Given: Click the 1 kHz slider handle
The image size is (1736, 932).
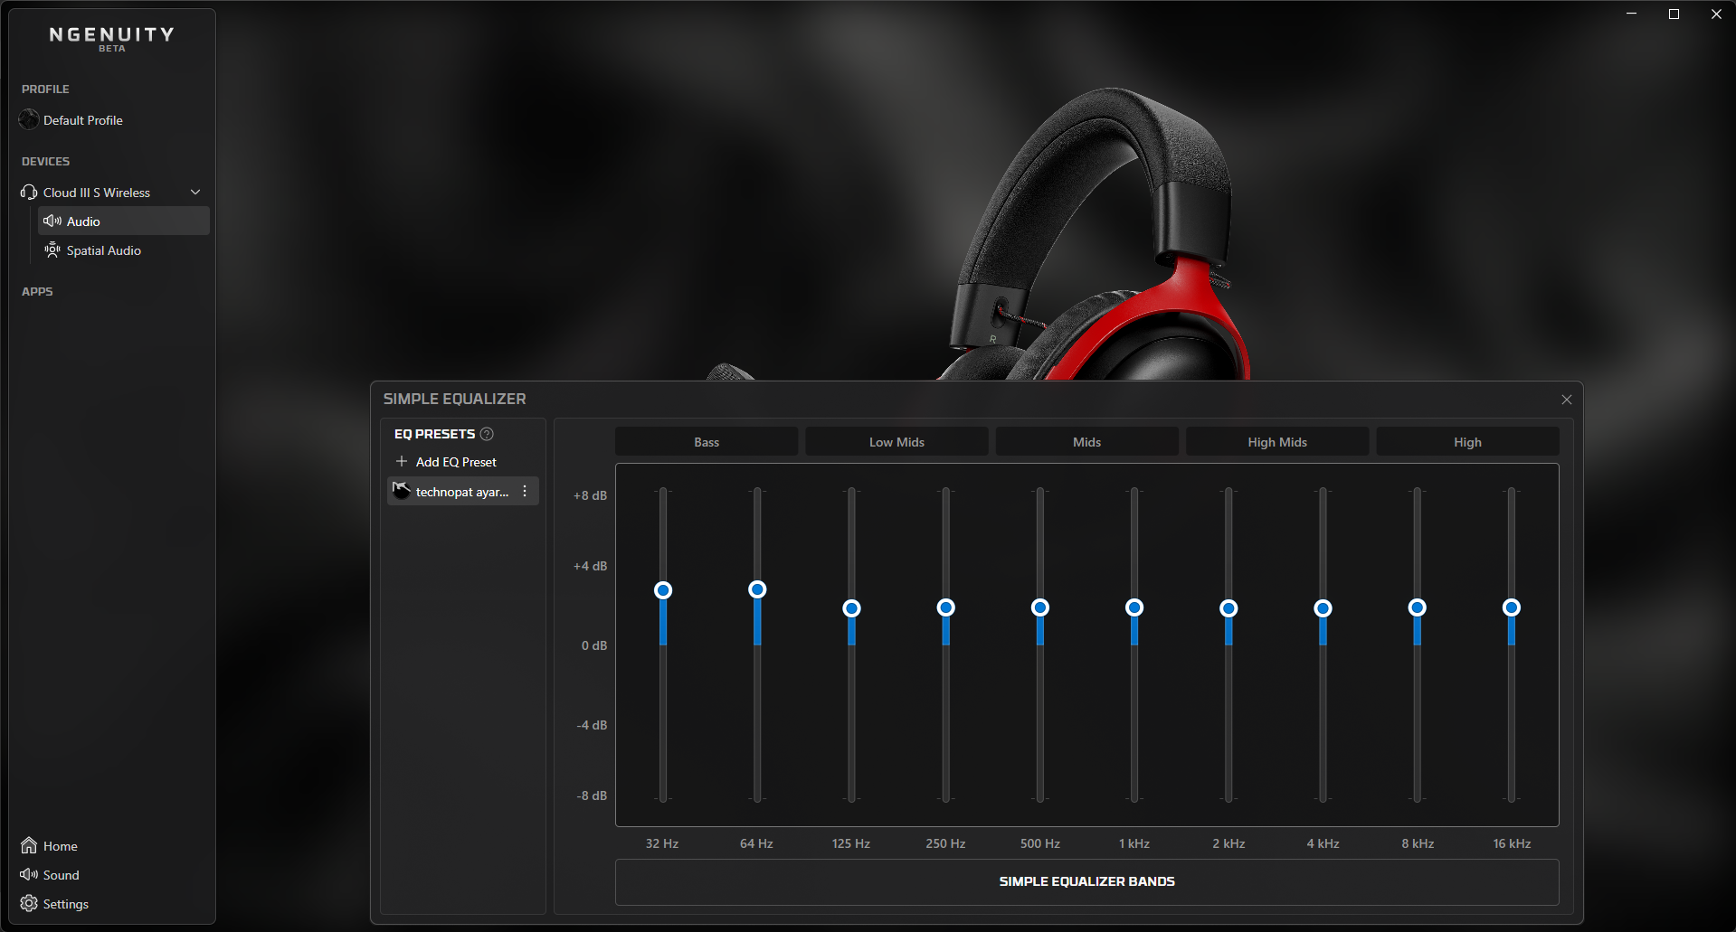Looking at the screenshot, I should point(1134,607).
